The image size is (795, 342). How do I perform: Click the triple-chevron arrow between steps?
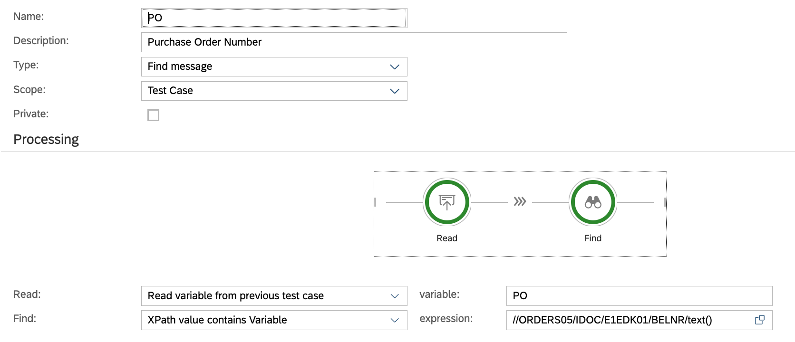point(520,202)
